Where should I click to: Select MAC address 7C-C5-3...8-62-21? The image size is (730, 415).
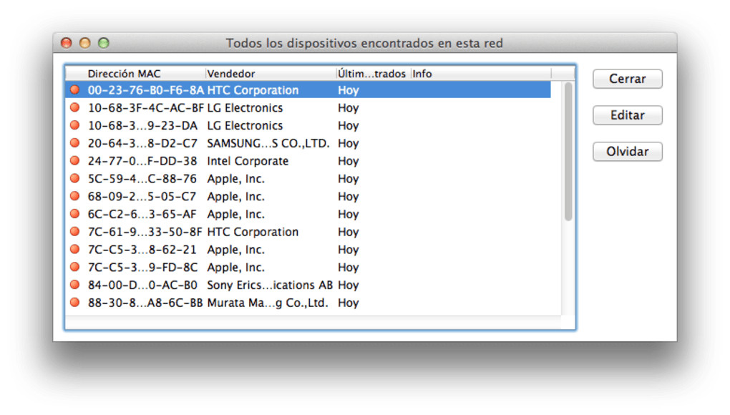coord(142,250)
